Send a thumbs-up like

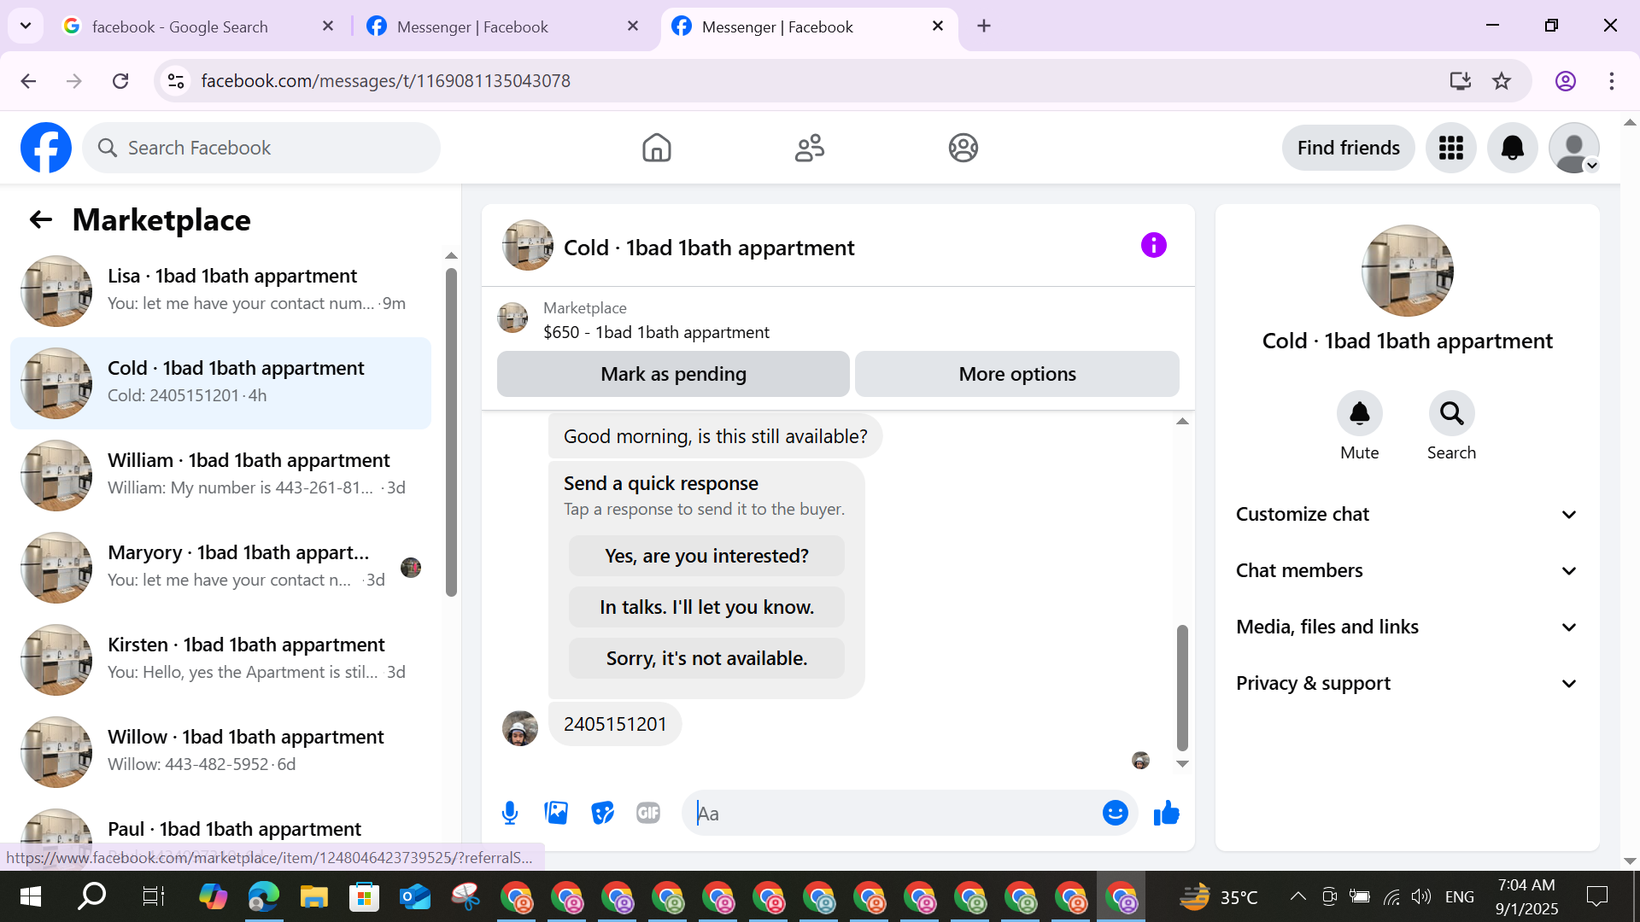(1166, 814)
